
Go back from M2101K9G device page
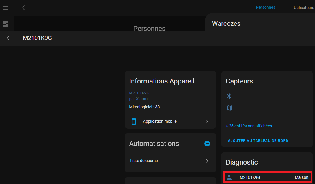[x=9, y=38]
